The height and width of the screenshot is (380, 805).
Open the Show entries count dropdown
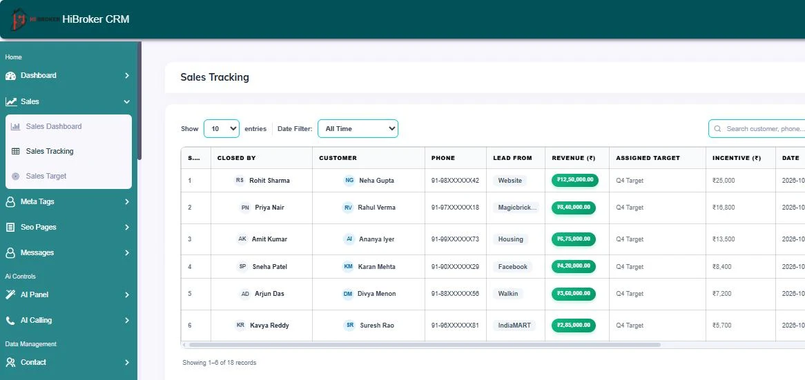click(x=222, y=129)
